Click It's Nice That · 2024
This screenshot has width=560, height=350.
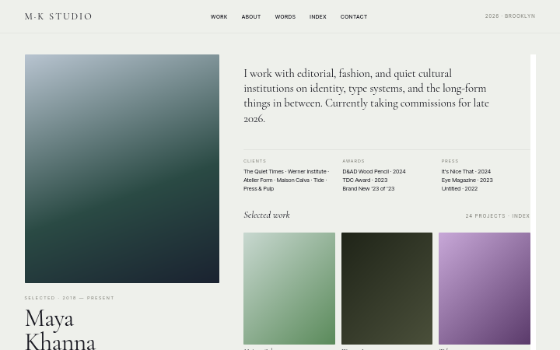coord(466,171)
